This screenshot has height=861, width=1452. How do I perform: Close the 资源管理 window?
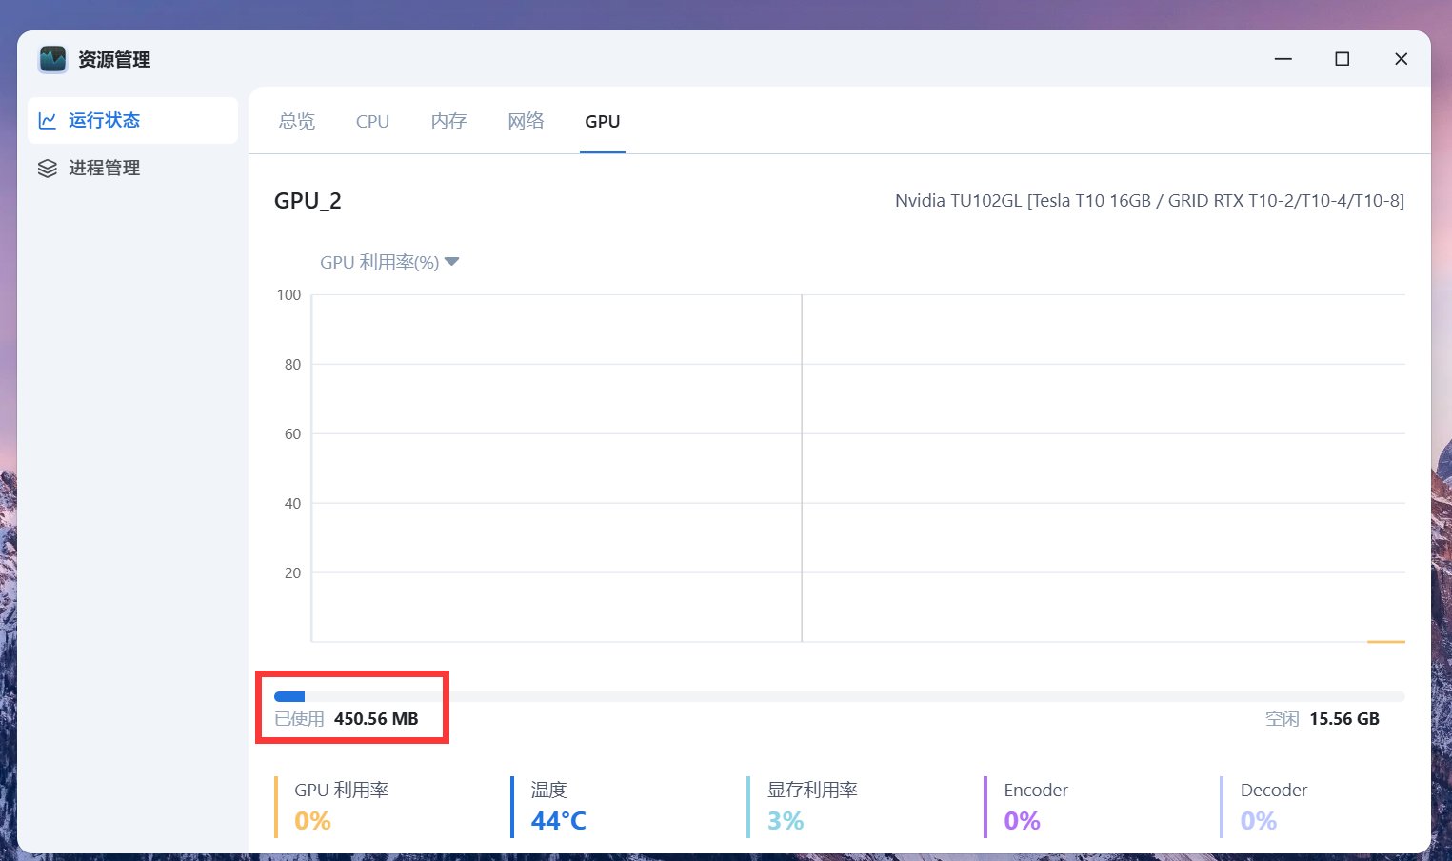click(1401, 59)
